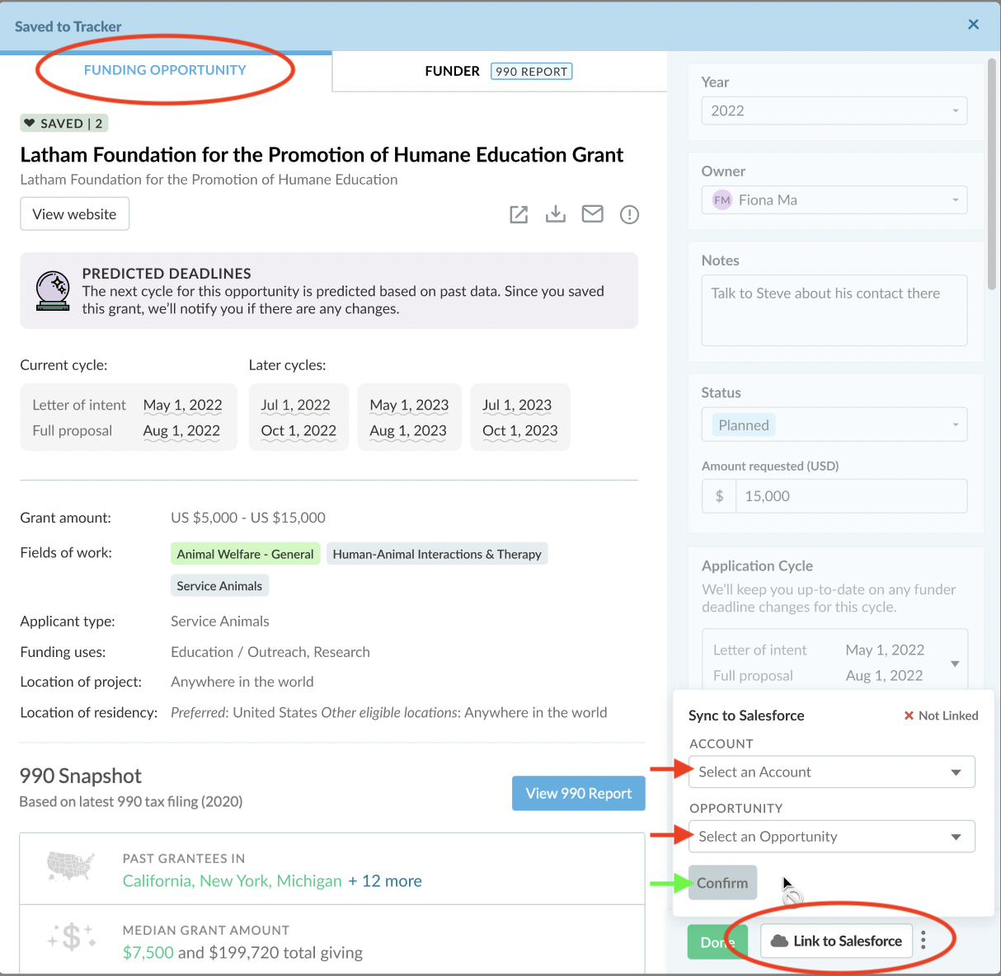
Task: Click the Animal Welfare - General tag
Action: pos(245,554)
